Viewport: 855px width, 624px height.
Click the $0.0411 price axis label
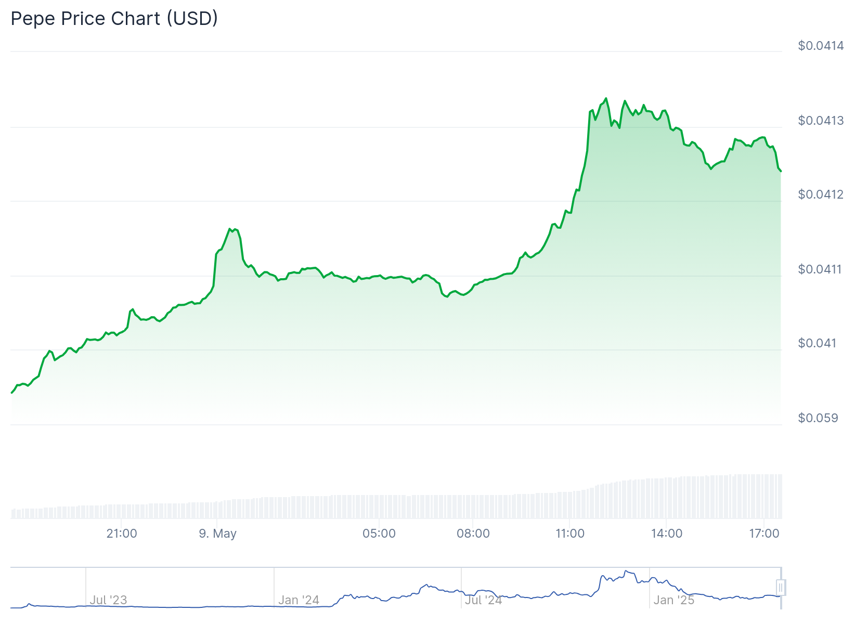coord(821,269)
